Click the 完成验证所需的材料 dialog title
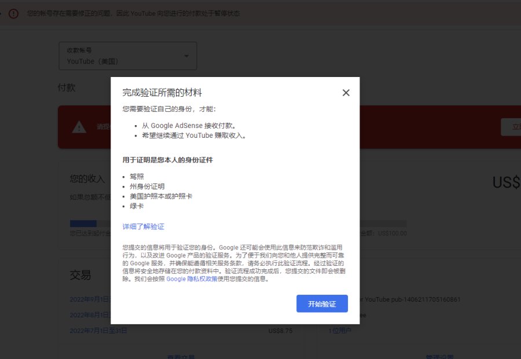Screen dimensions: 521x359 162,93
